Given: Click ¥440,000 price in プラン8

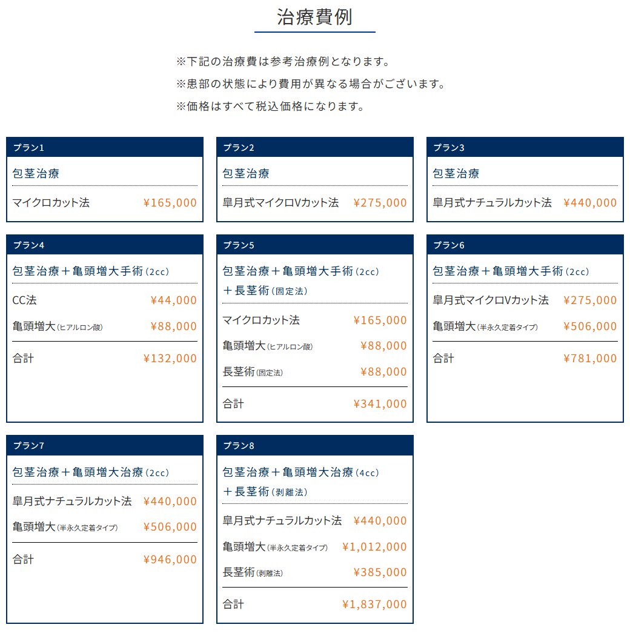Looking at the screenshot, I should point(380,521).
